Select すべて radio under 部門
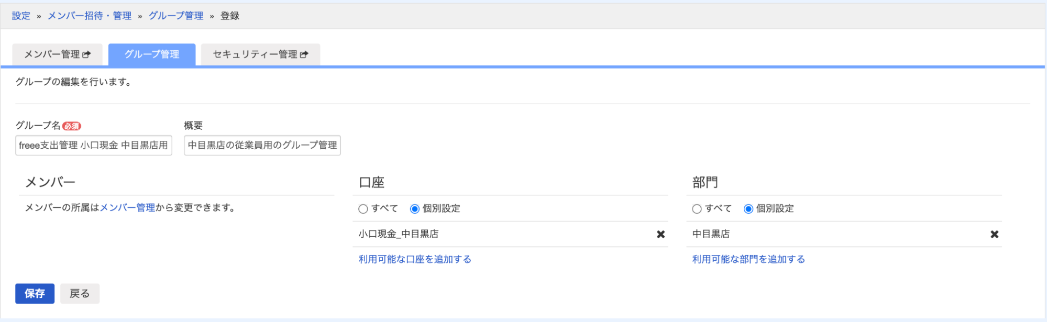Screen dimensions: 1047x322 pos(697,209)
